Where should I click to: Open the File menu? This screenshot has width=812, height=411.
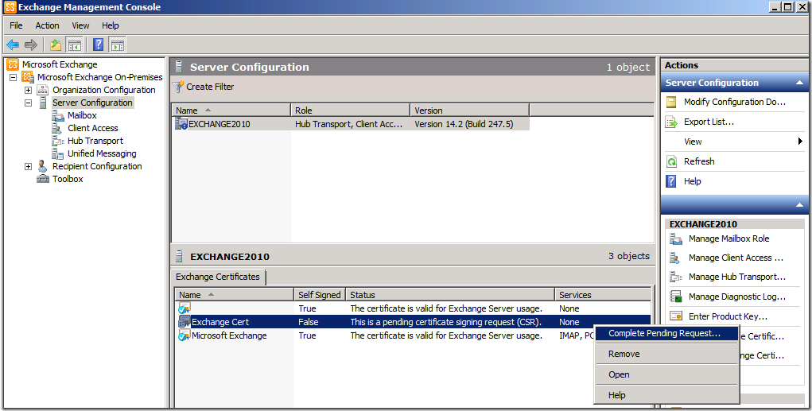pyautogui.click(x=16, y=25)
